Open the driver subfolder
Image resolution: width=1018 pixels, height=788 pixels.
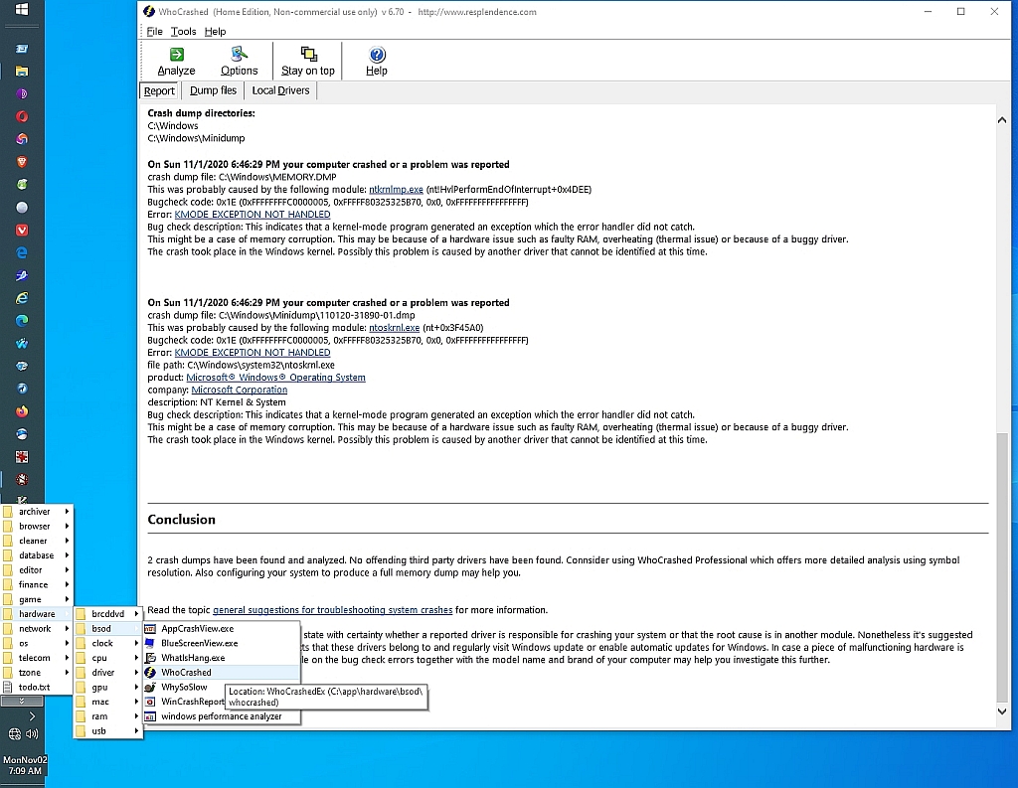tap(107, 673)
